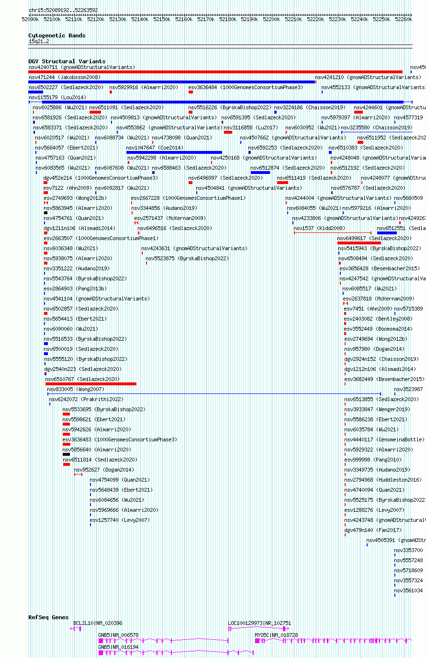Select variant nsv952627 (Dogan2014)
Image resolution: width=426 pixels, height=658 pixels.
[x=104, y=470]
